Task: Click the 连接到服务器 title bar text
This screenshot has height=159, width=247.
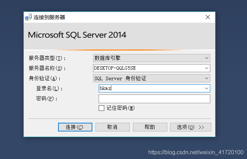Action: tap(49, 17)
